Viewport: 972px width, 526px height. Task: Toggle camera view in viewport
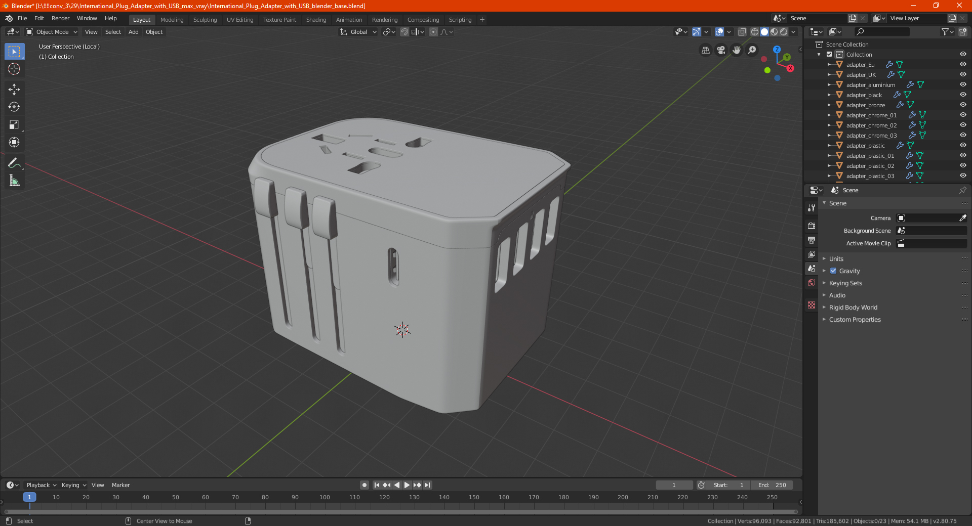(721, 50)
